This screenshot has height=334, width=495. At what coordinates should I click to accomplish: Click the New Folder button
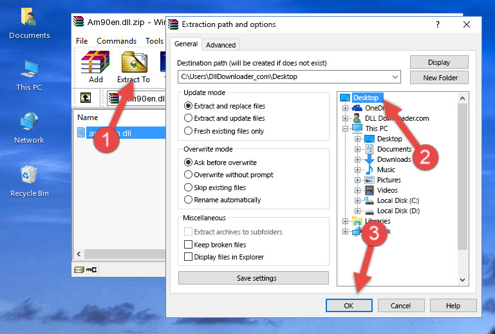[439, 78]
